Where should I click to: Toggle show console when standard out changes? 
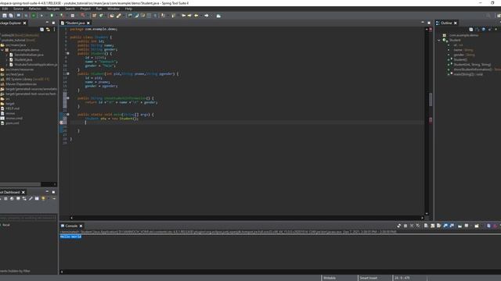(445, 226)
